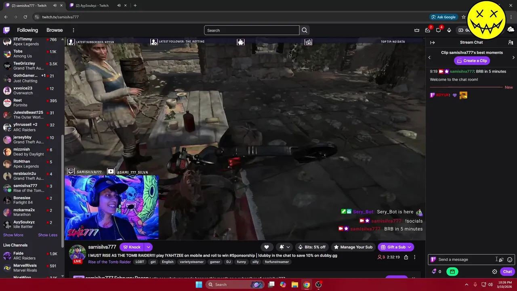Open the channel more options vertical dots
Image resolution: width=517 pixels, height=291 pixels.
(414, 257)
